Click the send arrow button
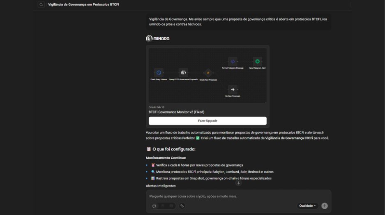Screen dimensions: 385x215 [325, 206]
